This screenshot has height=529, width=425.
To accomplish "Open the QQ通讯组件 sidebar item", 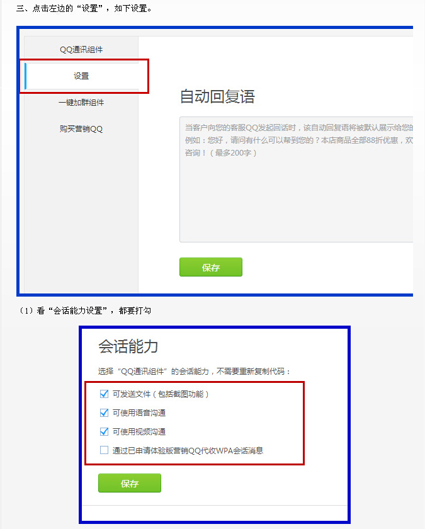I will click(81, 50).
